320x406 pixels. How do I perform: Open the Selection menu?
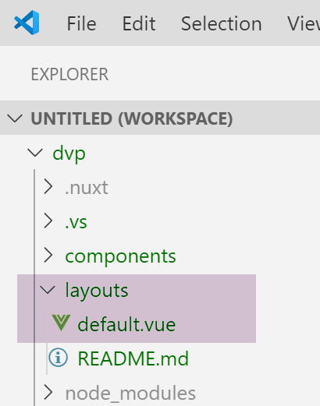222,23
